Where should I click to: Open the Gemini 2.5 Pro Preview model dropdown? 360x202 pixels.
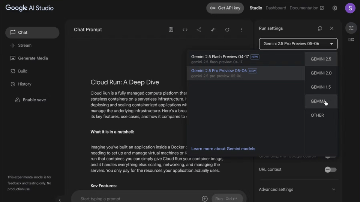(x=298, y=44)
